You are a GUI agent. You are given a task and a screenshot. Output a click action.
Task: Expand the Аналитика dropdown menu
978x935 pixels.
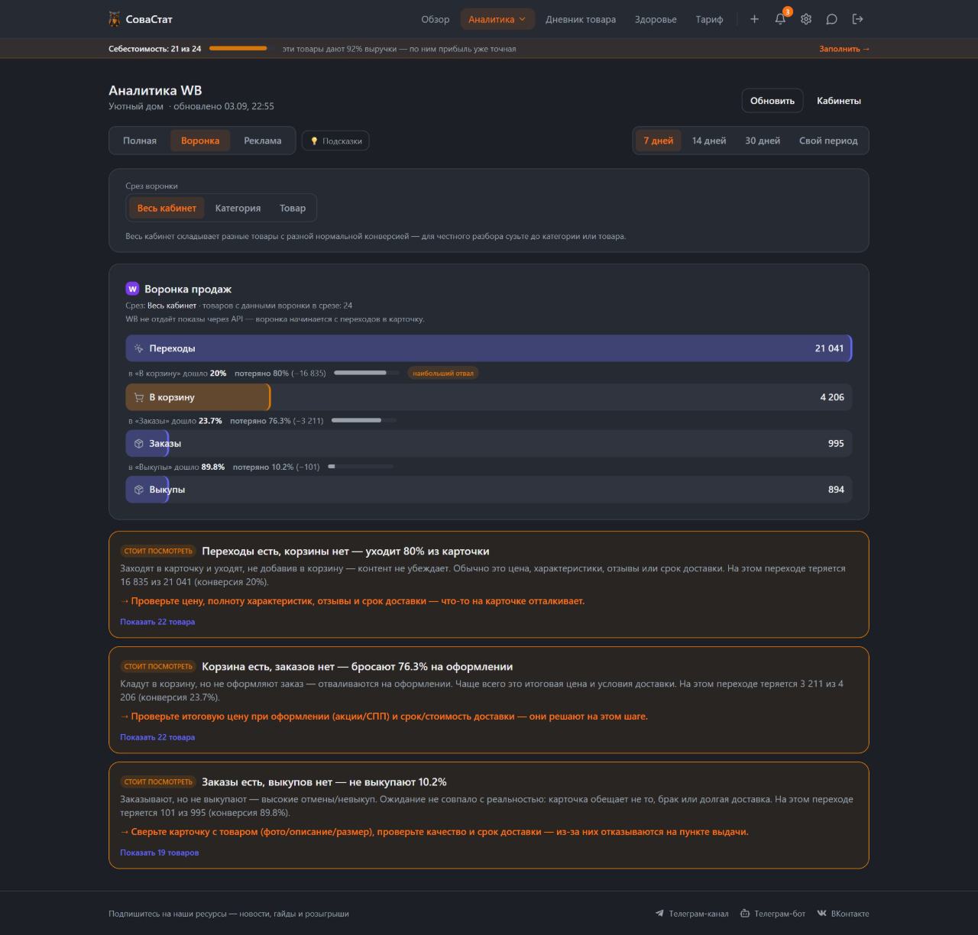click(x=497, y=19)
